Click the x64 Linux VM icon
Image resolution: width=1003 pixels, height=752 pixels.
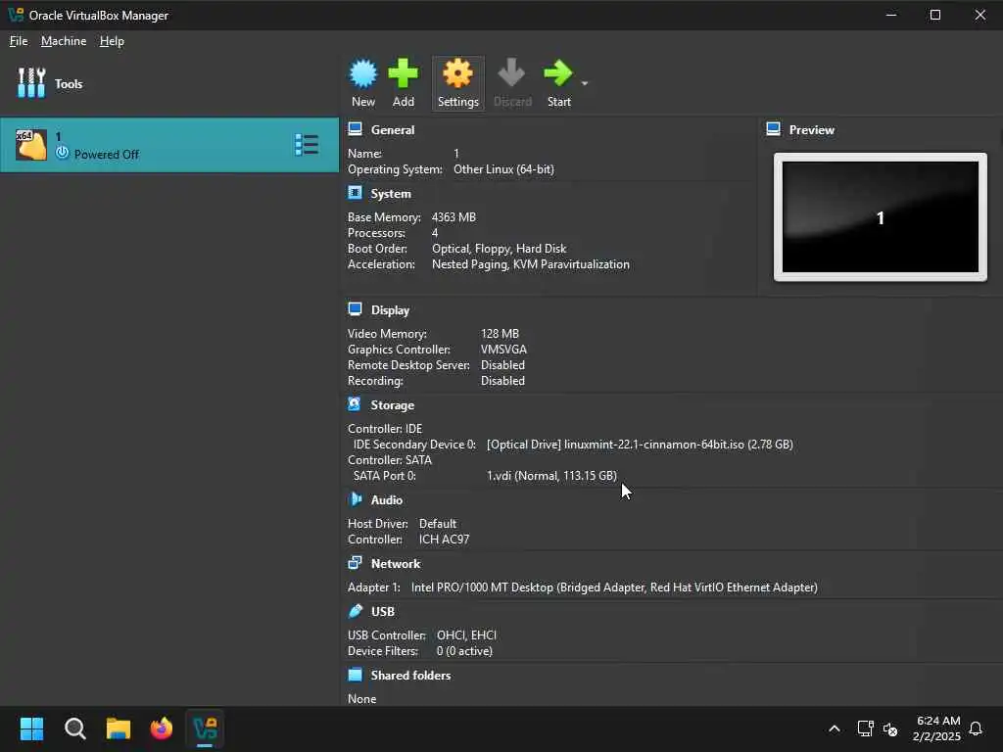pos(30,145)
